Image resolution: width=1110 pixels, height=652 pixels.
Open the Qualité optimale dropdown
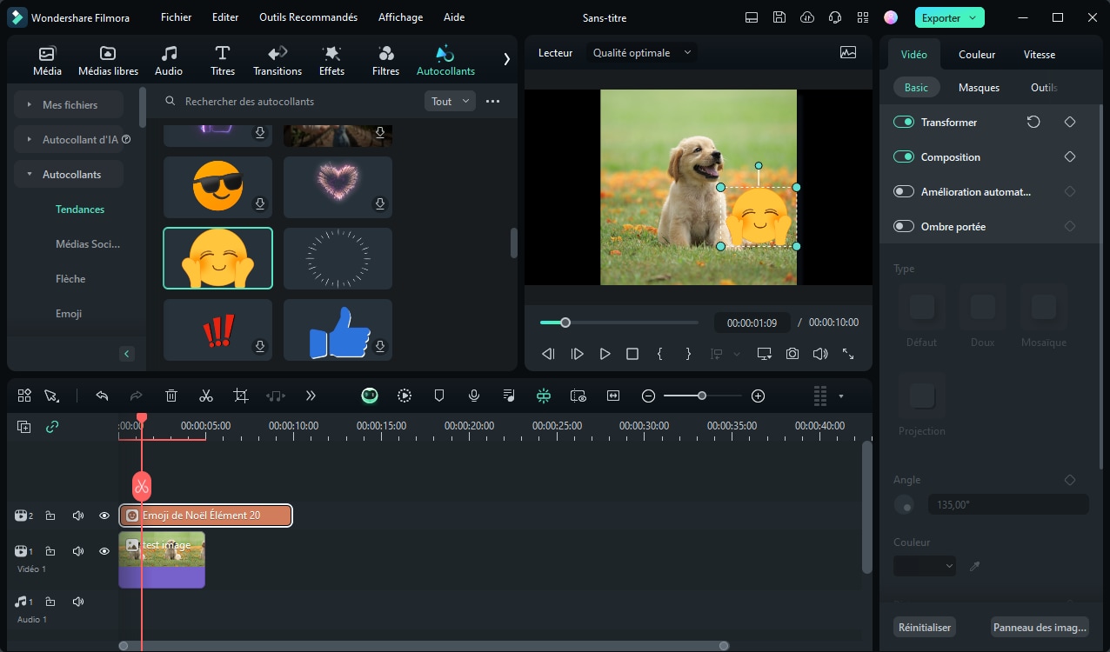[641, 52]
